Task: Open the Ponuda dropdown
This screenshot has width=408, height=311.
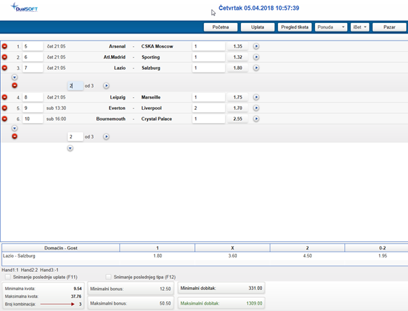Action: (331, 27)
